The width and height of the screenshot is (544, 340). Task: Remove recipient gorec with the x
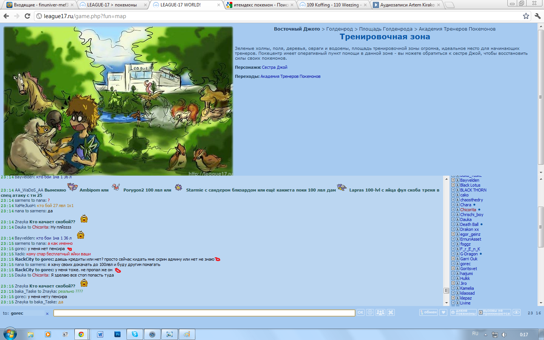point(47,314)
